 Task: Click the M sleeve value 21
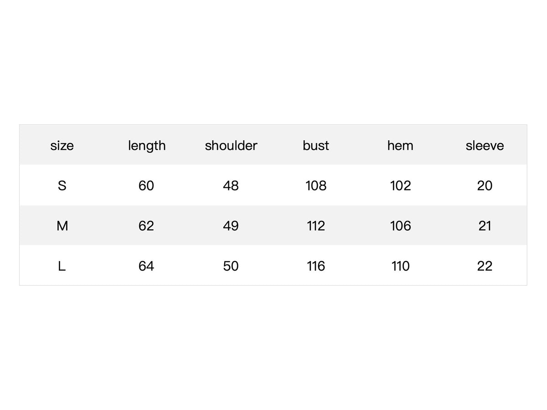485,226
